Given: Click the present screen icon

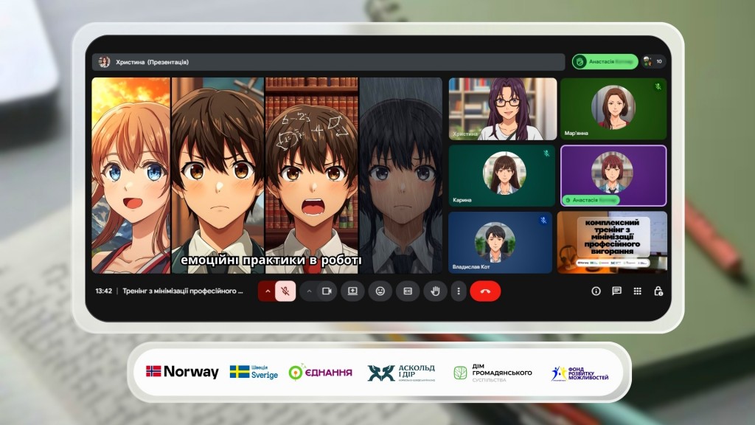Looking at the screenshot, I should (x=352, y=291).
